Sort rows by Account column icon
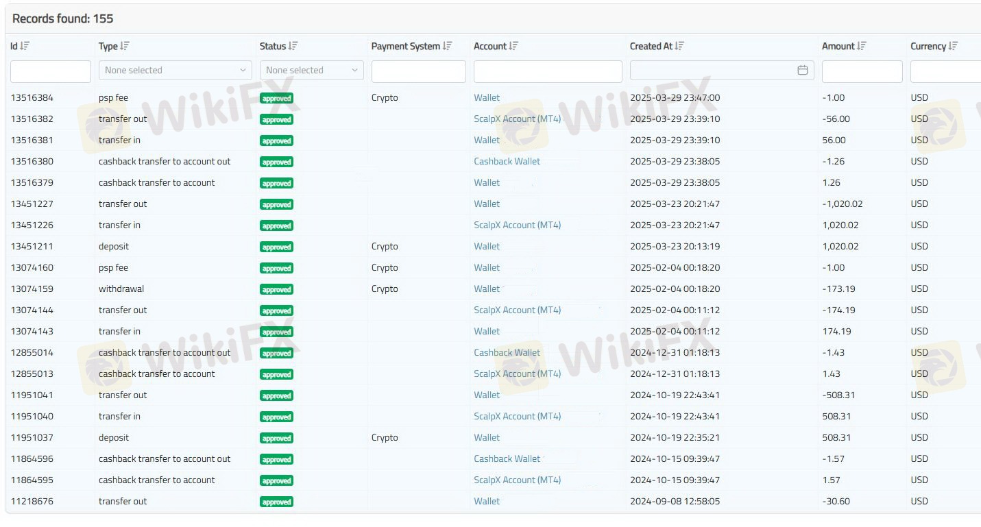This screenshot has width=981, height=527. pos(513,46)
